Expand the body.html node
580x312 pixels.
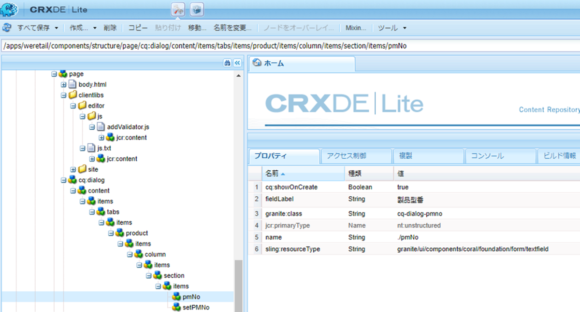pos(63,85)
